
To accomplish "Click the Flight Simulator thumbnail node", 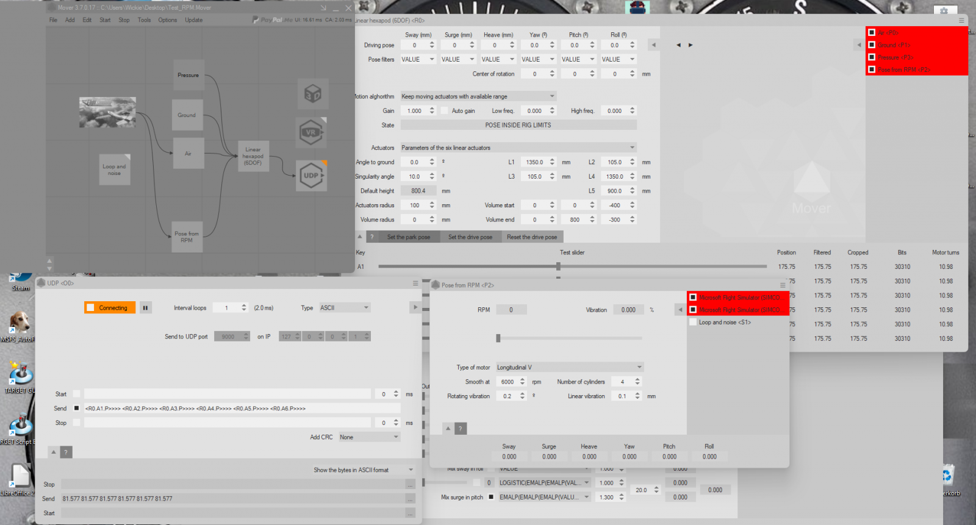I will pyautogui.click(x=107, y=112).
